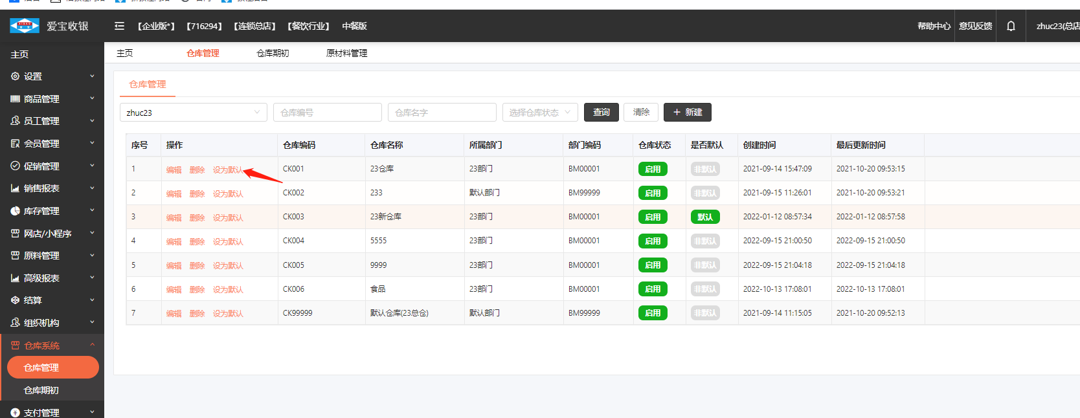Switch to the 仓库期初 top tab

click(x=273, y=53)
